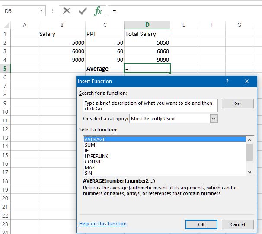
Task: Click the OK button
Action: click(201, 224)
